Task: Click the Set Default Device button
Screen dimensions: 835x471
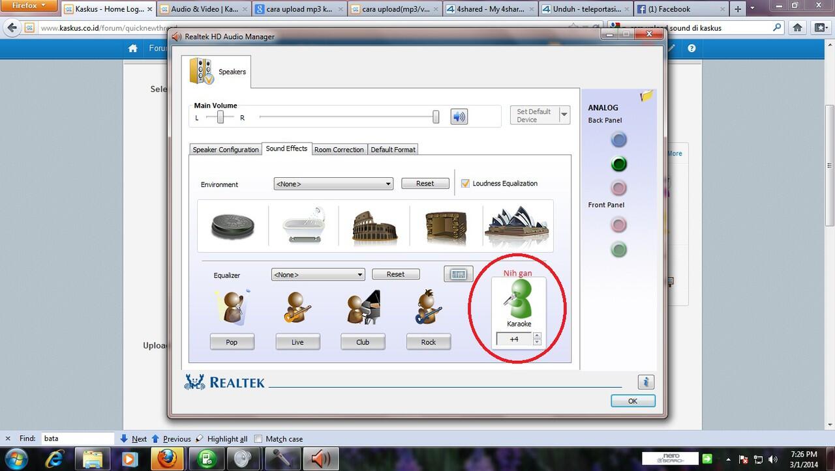Action: (534, 115)
